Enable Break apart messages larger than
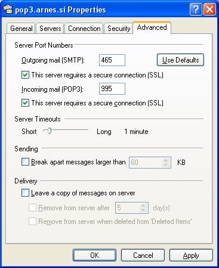This screenshot has width=219, height=268. [x=25, y=162]
